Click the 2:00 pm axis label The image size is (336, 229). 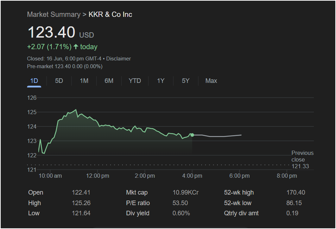pos(145,176)
